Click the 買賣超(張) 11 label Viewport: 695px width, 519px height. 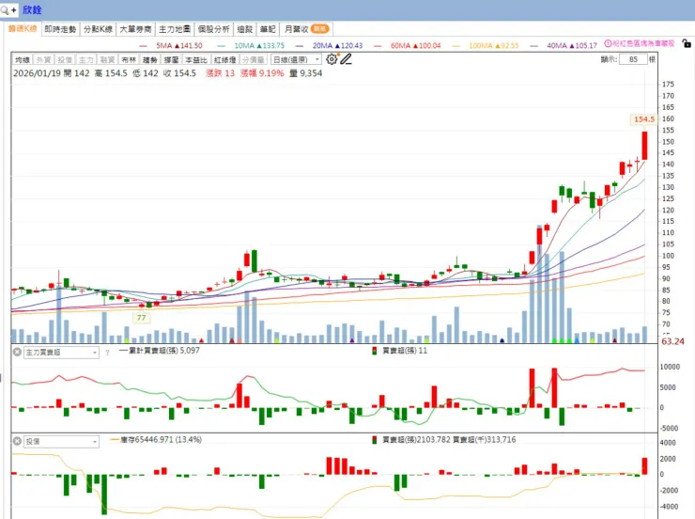(x=400, y=351)
